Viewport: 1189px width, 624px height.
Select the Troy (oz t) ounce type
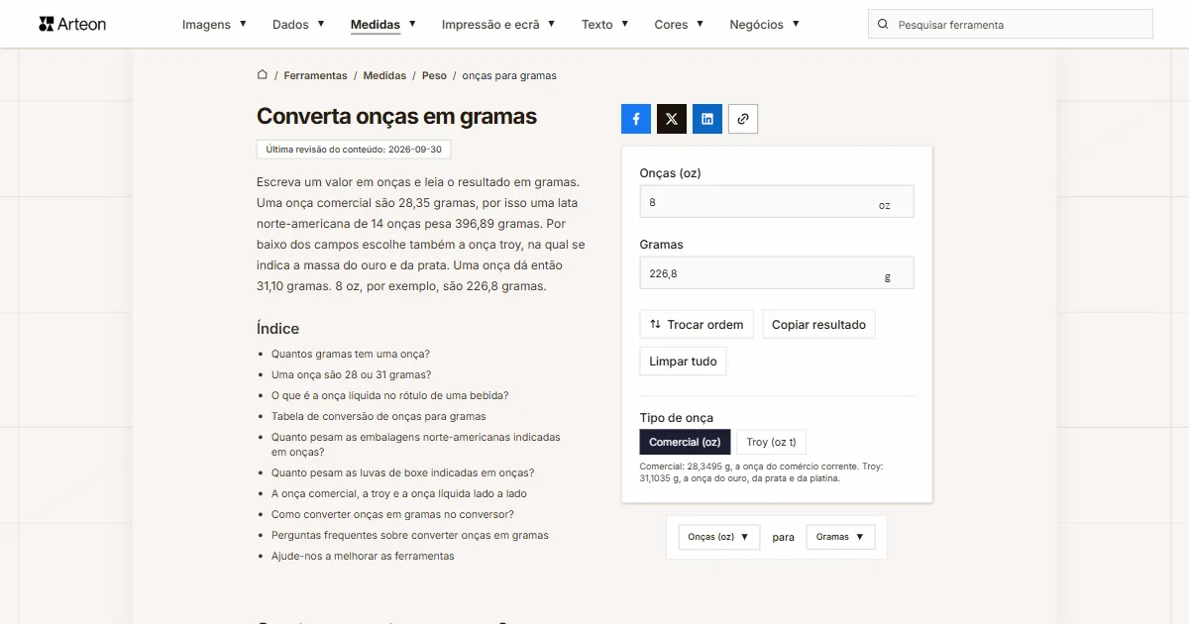tap(771, 442)
